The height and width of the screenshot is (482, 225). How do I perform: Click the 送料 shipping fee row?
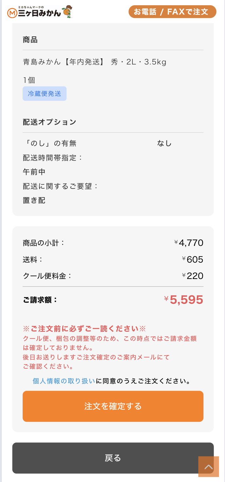coord(32,259)
